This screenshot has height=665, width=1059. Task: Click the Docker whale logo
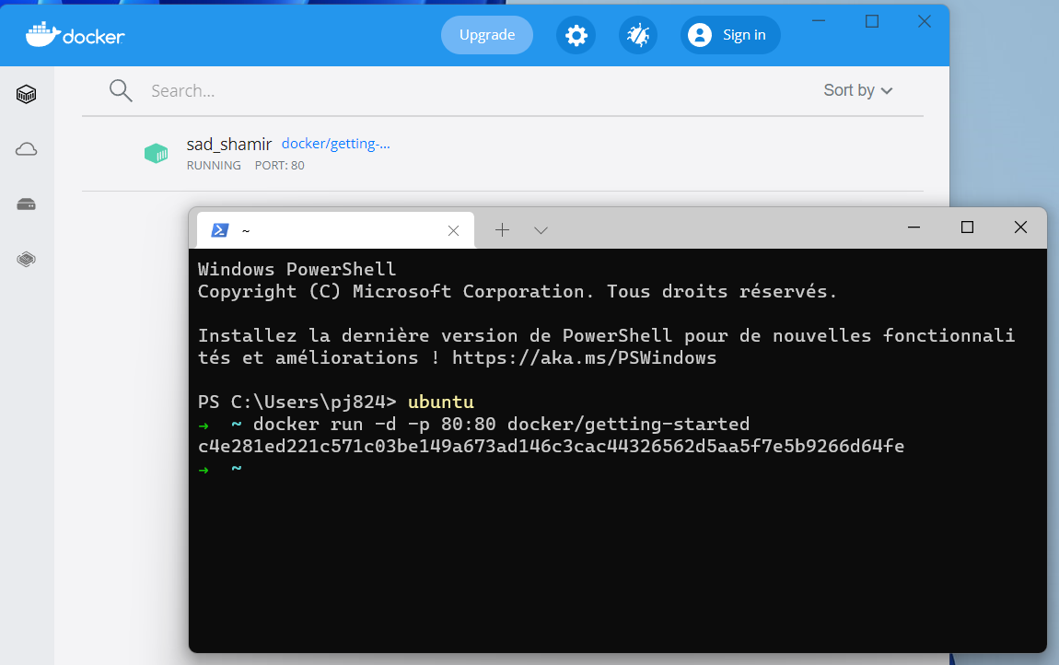click(43, 35)
